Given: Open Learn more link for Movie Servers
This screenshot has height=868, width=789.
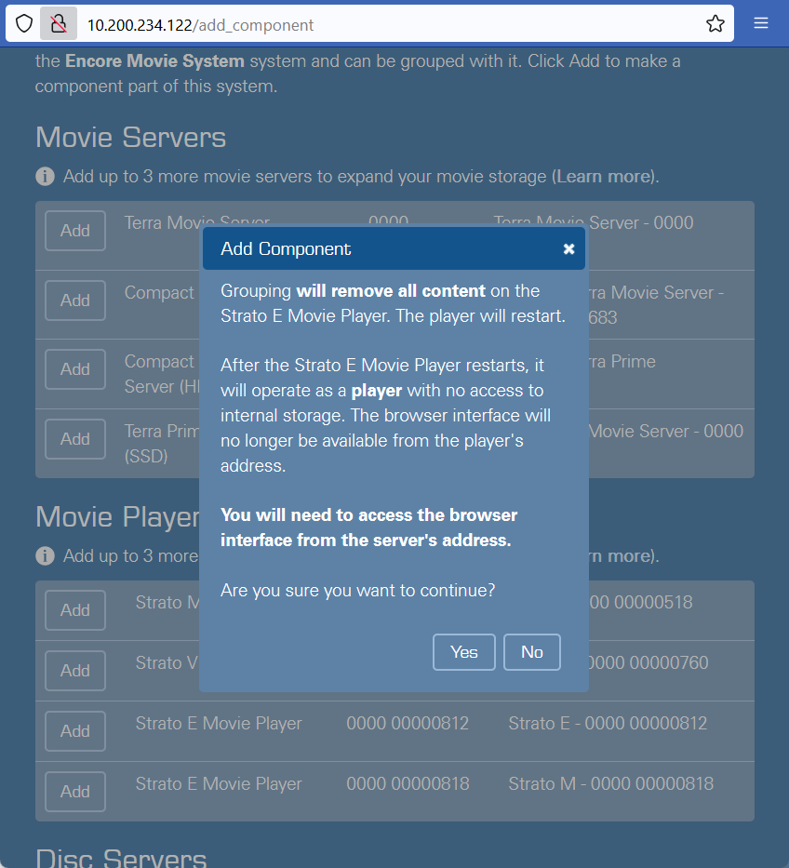Looking at the screenshot, I should coord(605,176).
